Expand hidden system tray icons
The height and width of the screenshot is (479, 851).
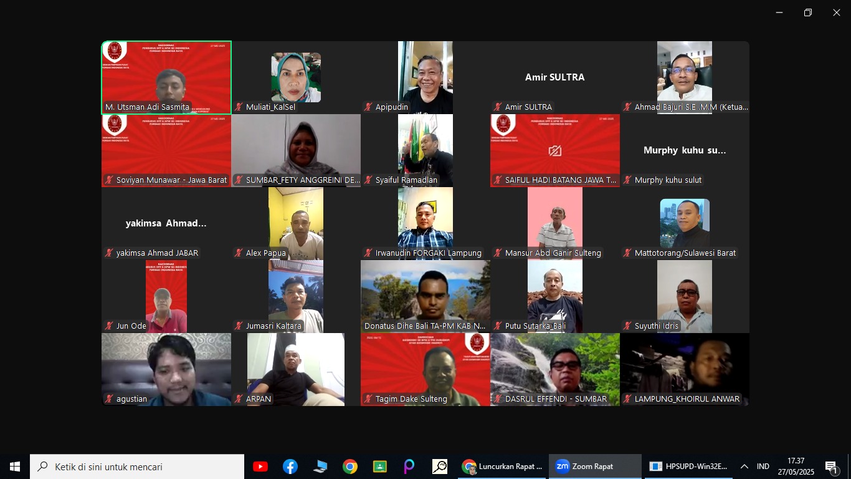tap(744, 467)
